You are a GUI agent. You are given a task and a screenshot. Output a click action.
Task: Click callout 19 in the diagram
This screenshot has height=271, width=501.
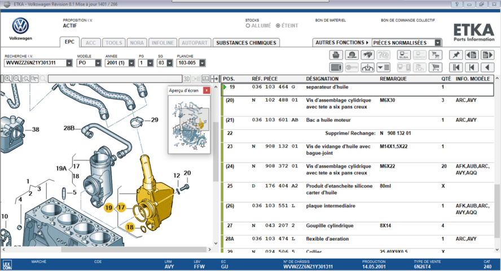109,208
